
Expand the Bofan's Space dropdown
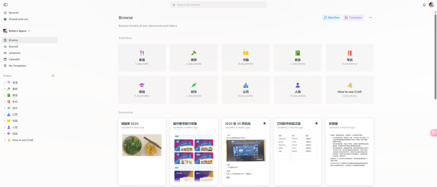pyautogui.click(x=29, y=31)
